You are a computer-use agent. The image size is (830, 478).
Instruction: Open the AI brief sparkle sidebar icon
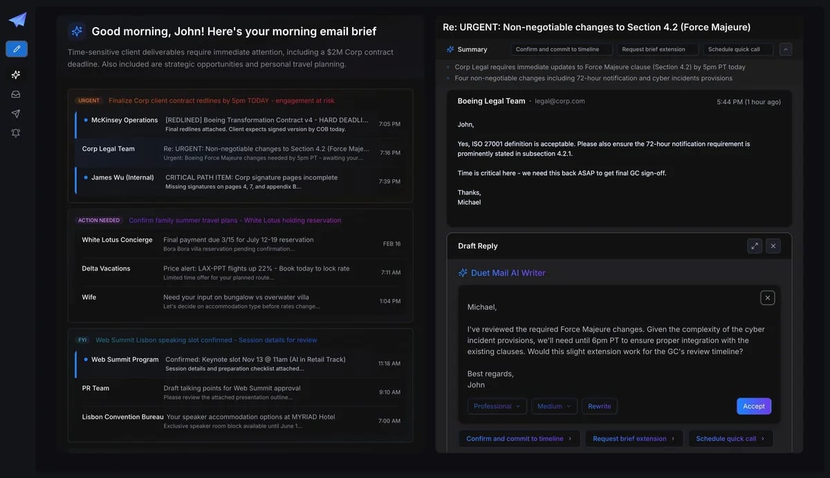pos(16,75)
